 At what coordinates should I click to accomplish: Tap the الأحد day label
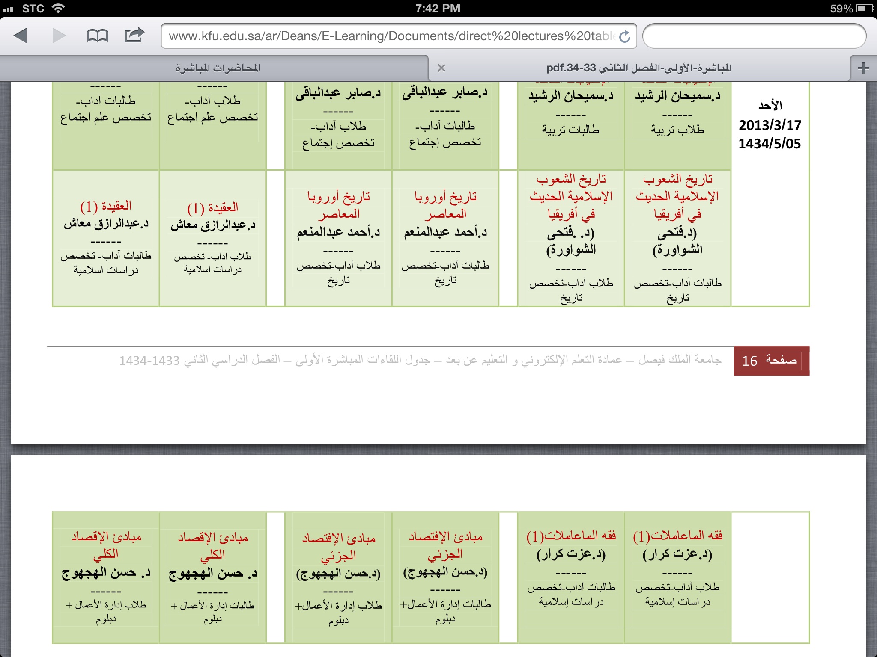click(x=770, y=105)
